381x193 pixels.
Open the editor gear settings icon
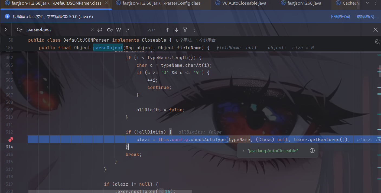377,41
